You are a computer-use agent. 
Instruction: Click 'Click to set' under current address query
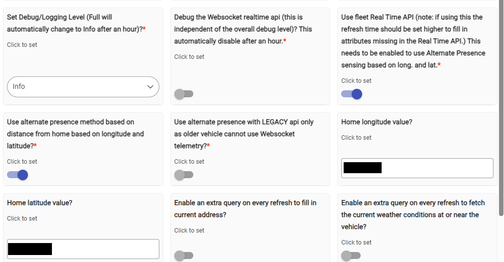pyautogui.click(x=189, y=231)
